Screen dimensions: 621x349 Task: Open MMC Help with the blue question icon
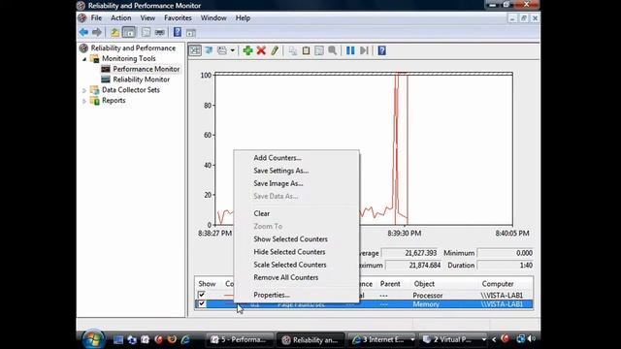178,32
